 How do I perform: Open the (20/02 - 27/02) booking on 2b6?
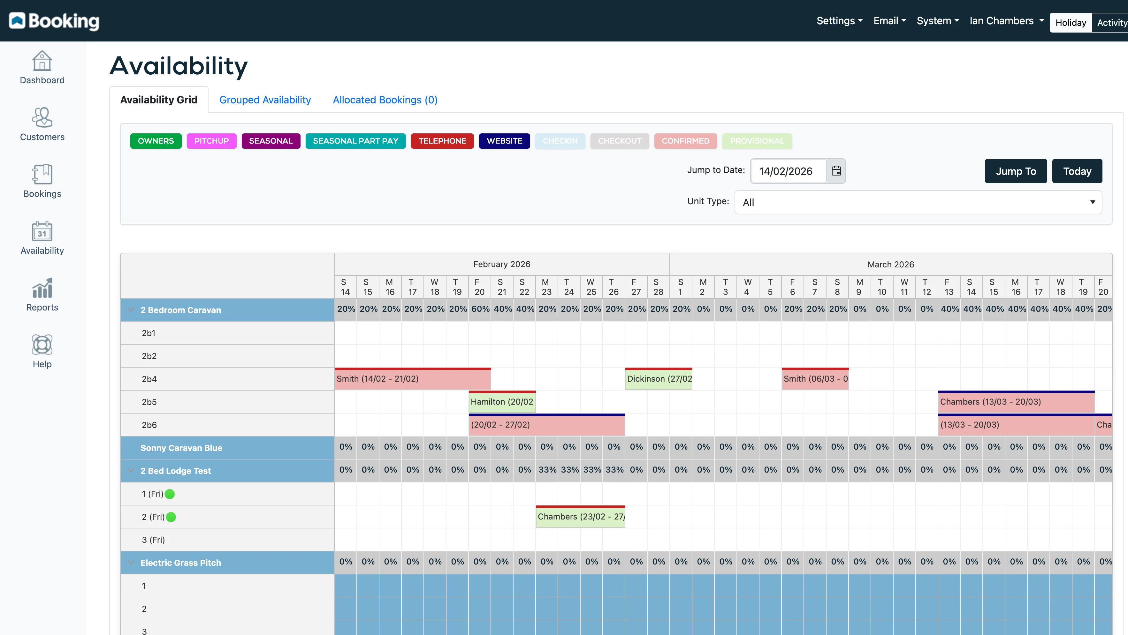pyautogui.click(x=547, y=425)
